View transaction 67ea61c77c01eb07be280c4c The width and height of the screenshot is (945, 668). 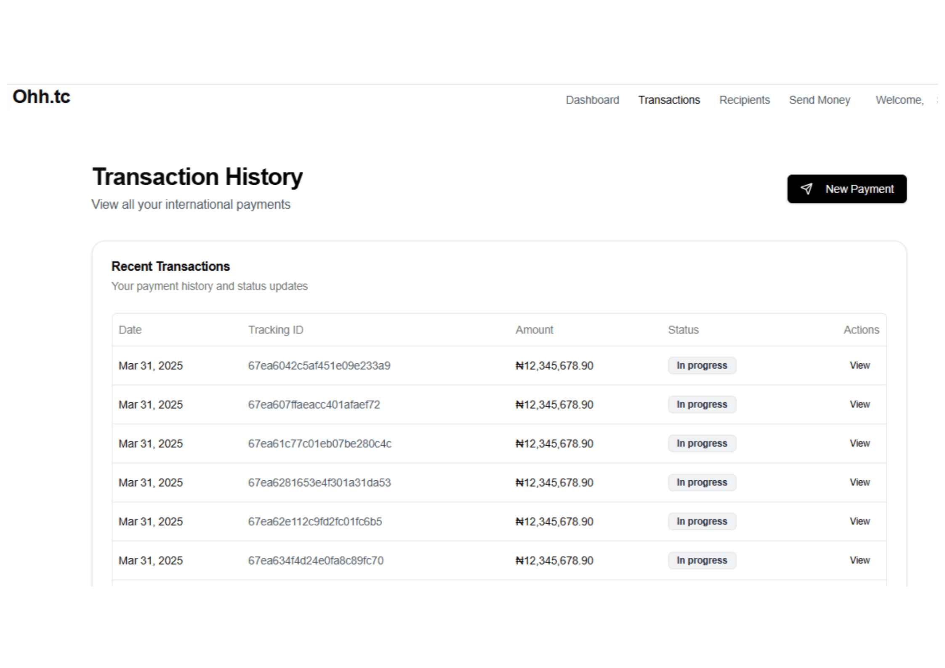point(859,443)
